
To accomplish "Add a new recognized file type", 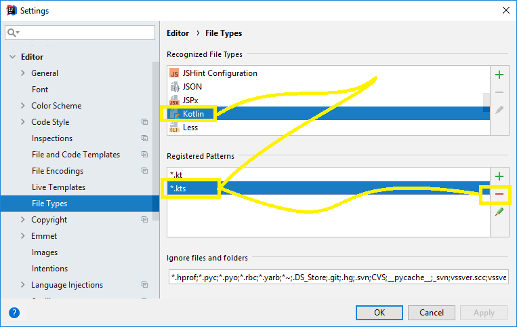I will click(x=499, y=75).
